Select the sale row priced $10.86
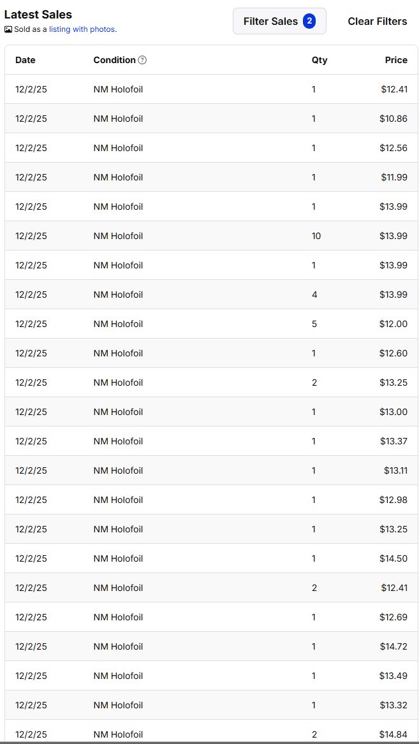 point(211,119)
